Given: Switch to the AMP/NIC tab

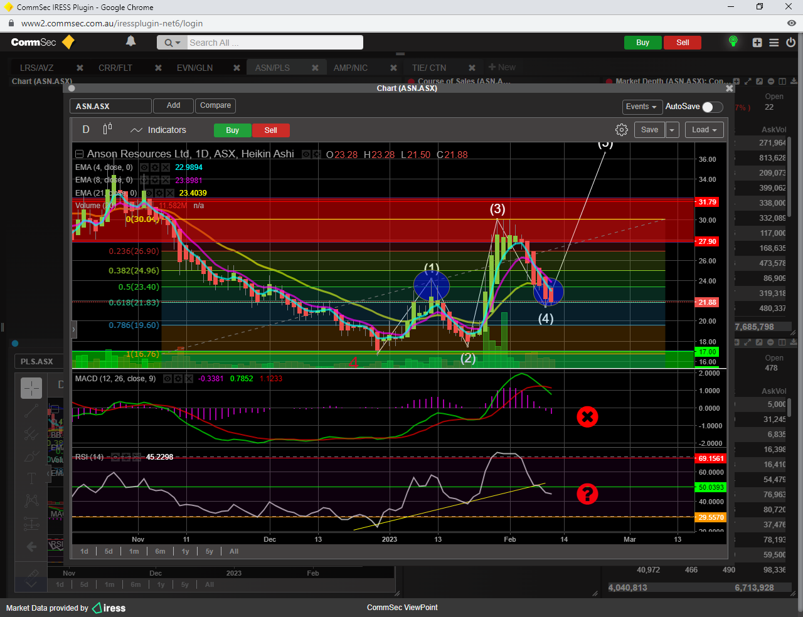Looking at the screenshot, I should [351, 68].
